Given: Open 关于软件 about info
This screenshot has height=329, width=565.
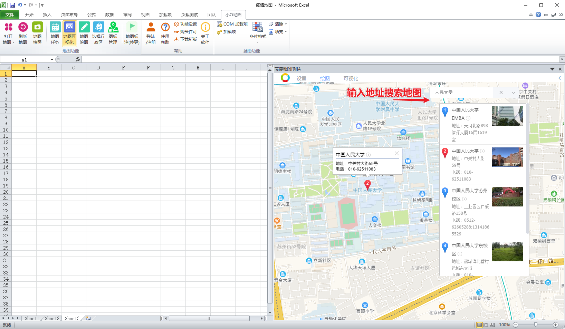Looking at the screenshot, I should [x=205, y=33].
